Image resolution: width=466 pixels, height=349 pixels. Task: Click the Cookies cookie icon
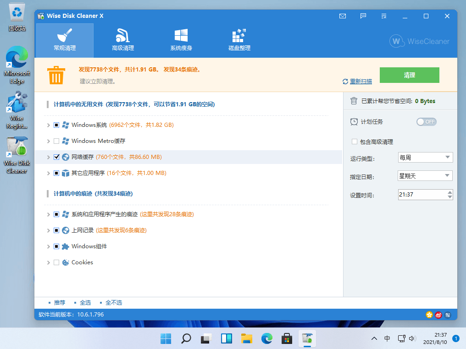[66, 262]
